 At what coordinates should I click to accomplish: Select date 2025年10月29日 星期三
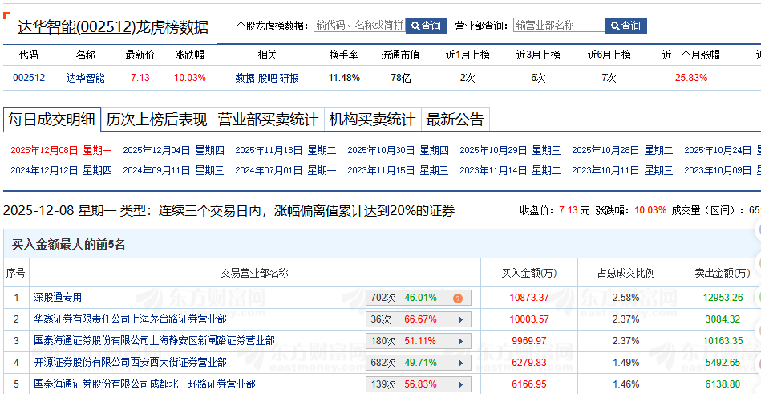[x=510, y=150]
